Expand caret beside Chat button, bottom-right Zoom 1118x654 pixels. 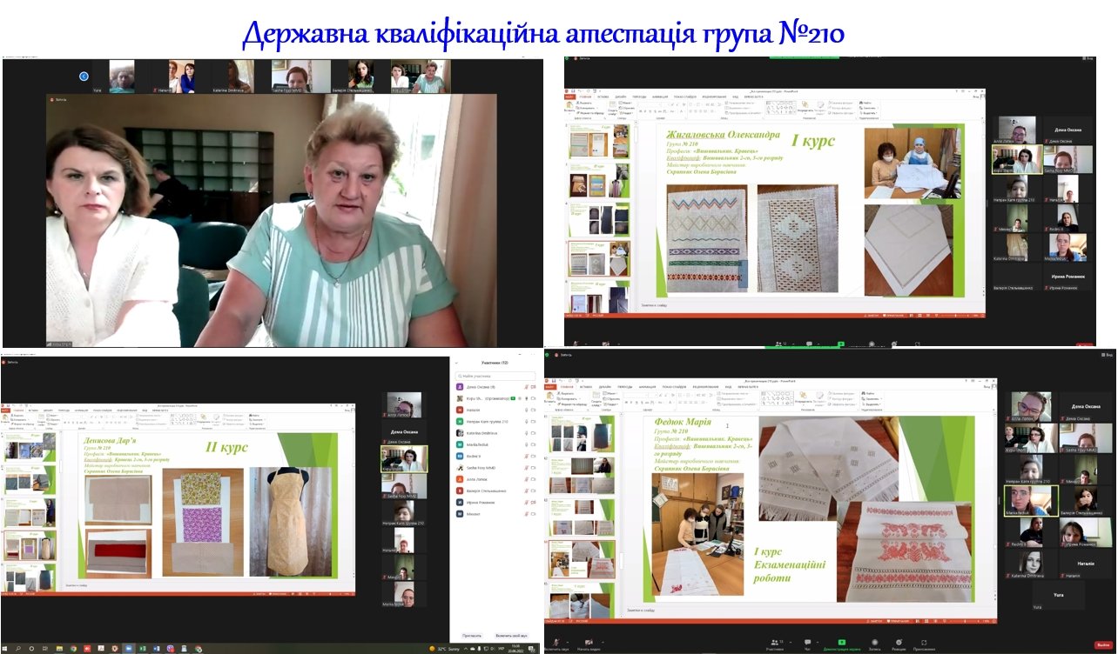click(x=818, y=642)
